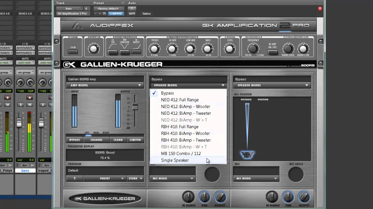Solo the bass track with S button
The height and width of the screenshot is (209, 373).
click(x=20, y=105)
